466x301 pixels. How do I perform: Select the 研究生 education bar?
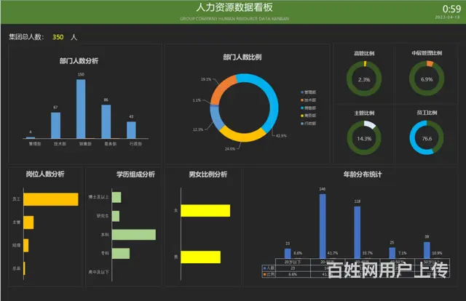point(116,216)
